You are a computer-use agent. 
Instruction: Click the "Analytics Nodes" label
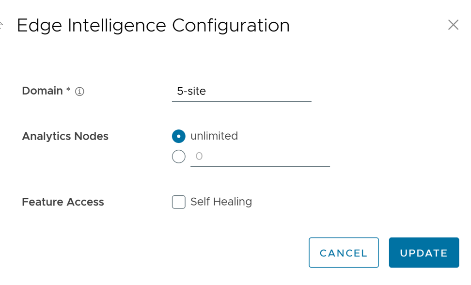[x=65, y=137]
